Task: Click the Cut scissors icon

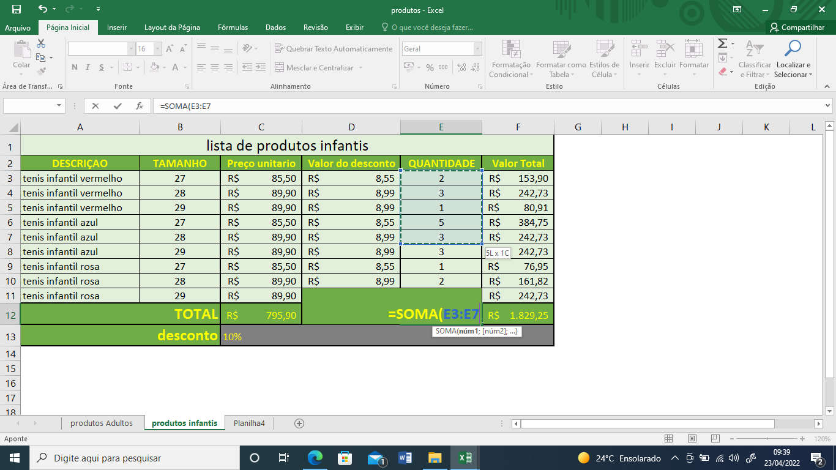Action: 41,44
